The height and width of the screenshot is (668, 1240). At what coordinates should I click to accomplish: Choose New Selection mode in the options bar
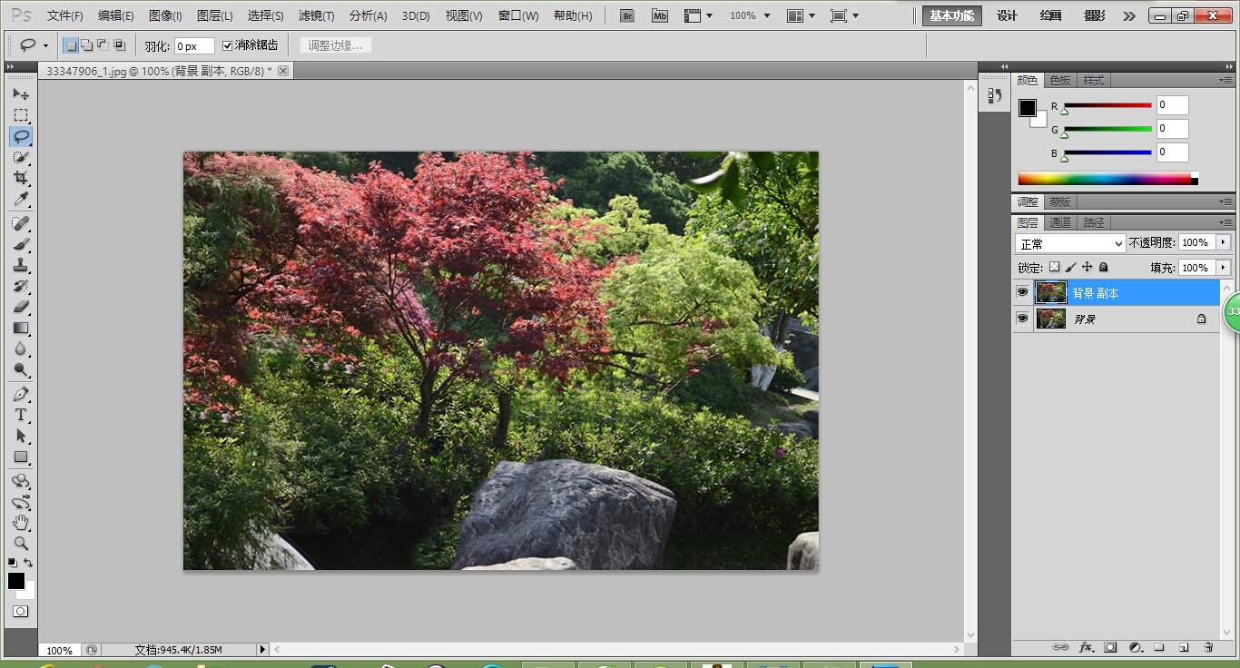click(x=71, y=45)
